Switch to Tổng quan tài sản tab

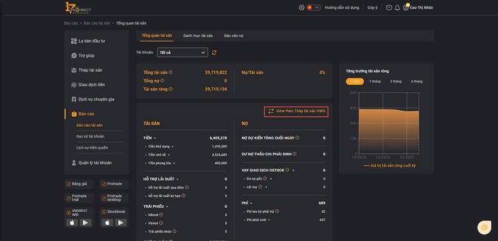coord(157,36)
